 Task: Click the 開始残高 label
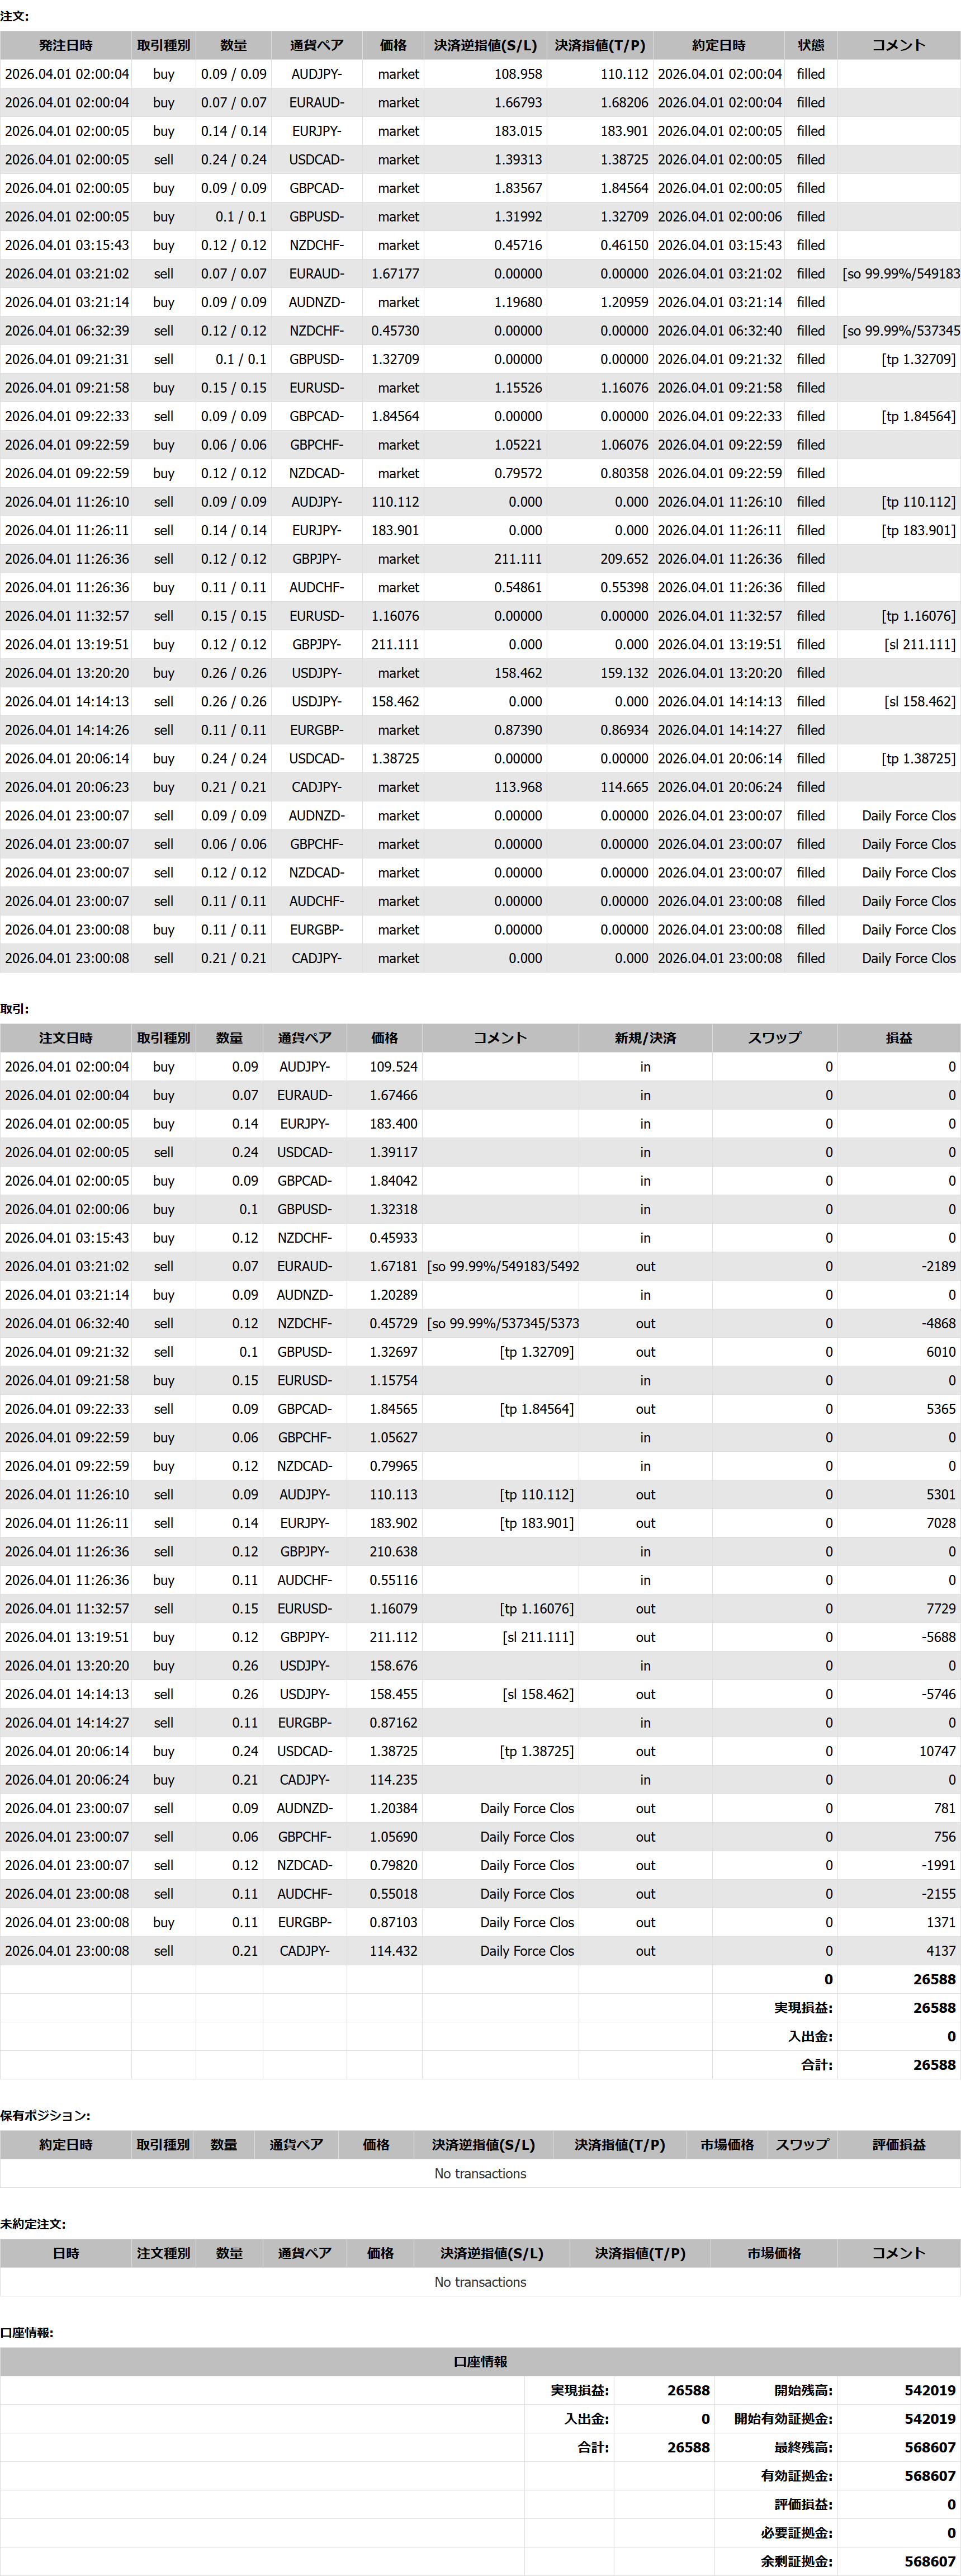pos(803,2390)
